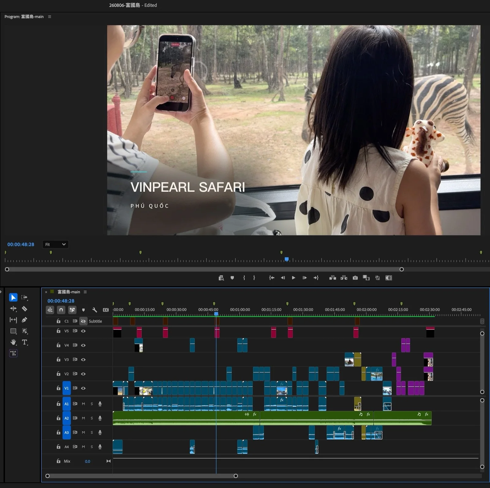Go to Out point in Program monitor
Screen dimensions: 490x488
coord(316,278)
